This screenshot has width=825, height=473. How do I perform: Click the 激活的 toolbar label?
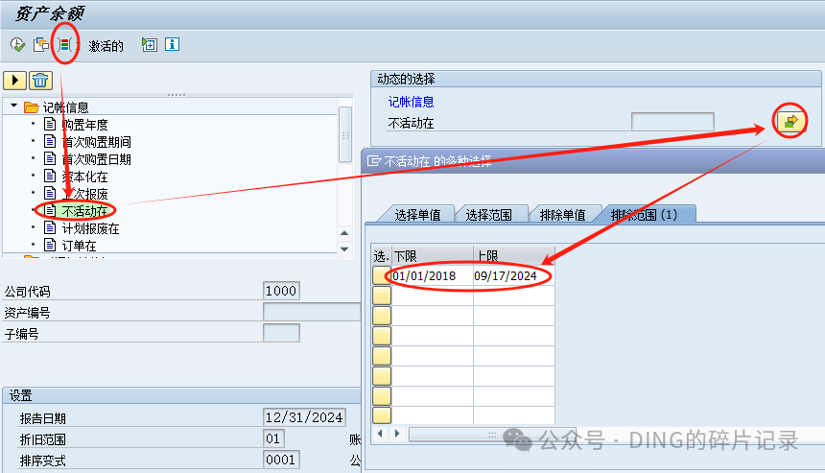tap(106, 46)
